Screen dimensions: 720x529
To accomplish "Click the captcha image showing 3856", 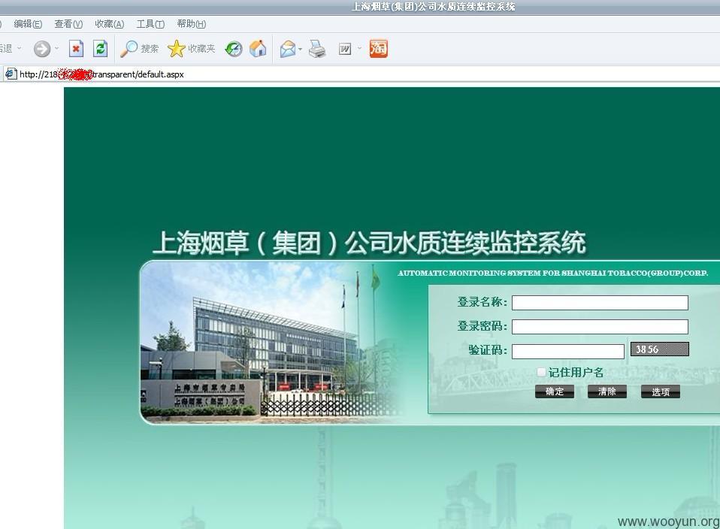I will [659, 349].
